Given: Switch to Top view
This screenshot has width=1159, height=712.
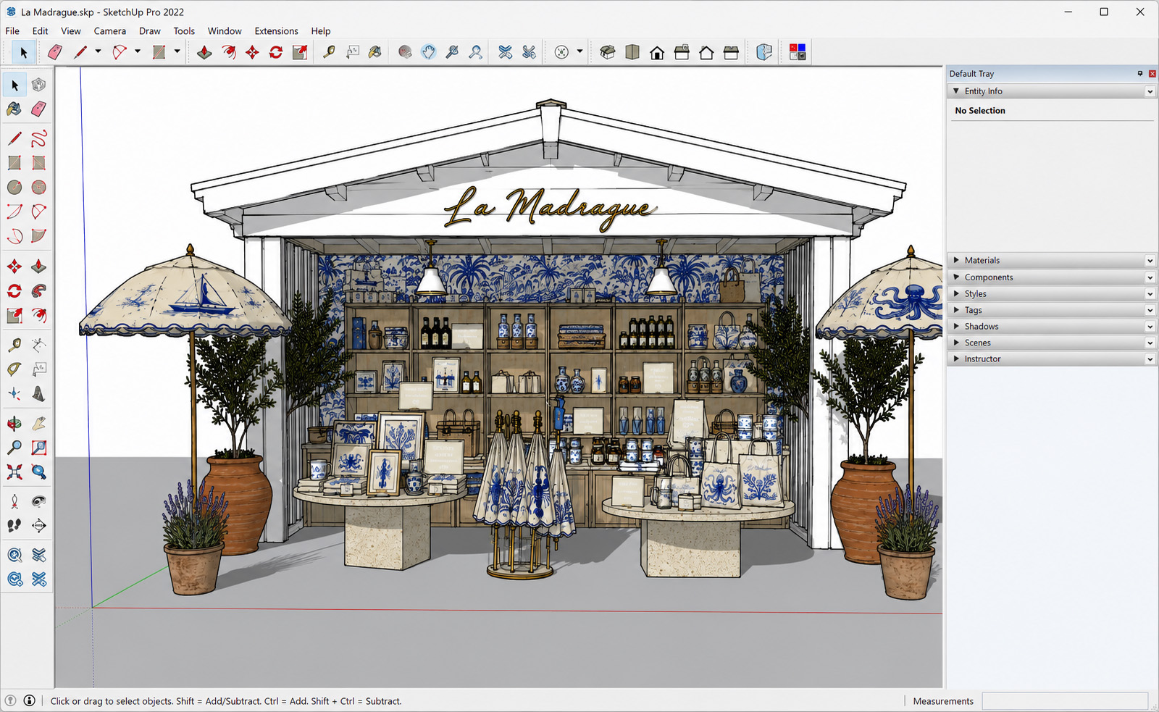Looking at the screenshot, I should click(632, 52).
